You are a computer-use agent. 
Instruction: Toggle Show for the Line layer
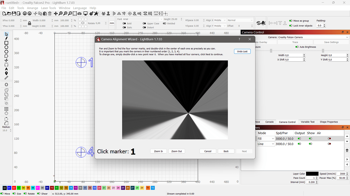[310, 144]
